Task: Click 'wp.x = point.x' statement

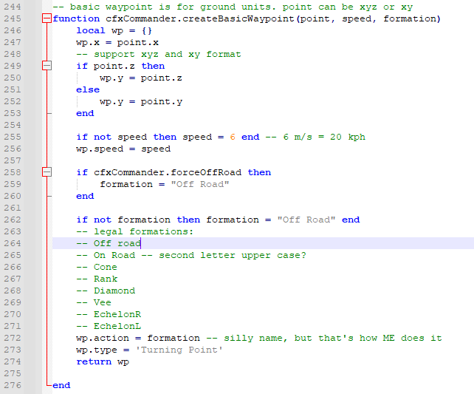Action: (117, 42)
